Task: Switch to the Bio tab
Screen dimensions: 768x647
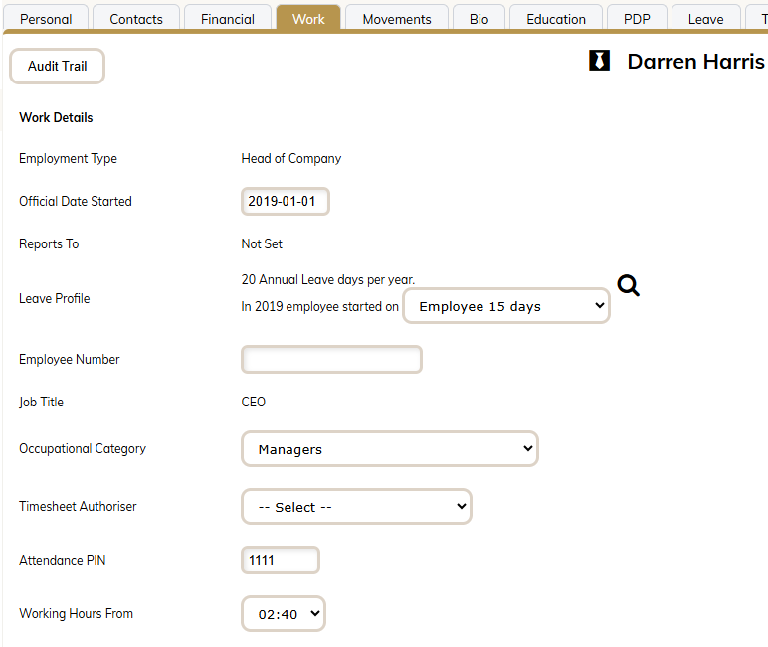Action: 480,18
